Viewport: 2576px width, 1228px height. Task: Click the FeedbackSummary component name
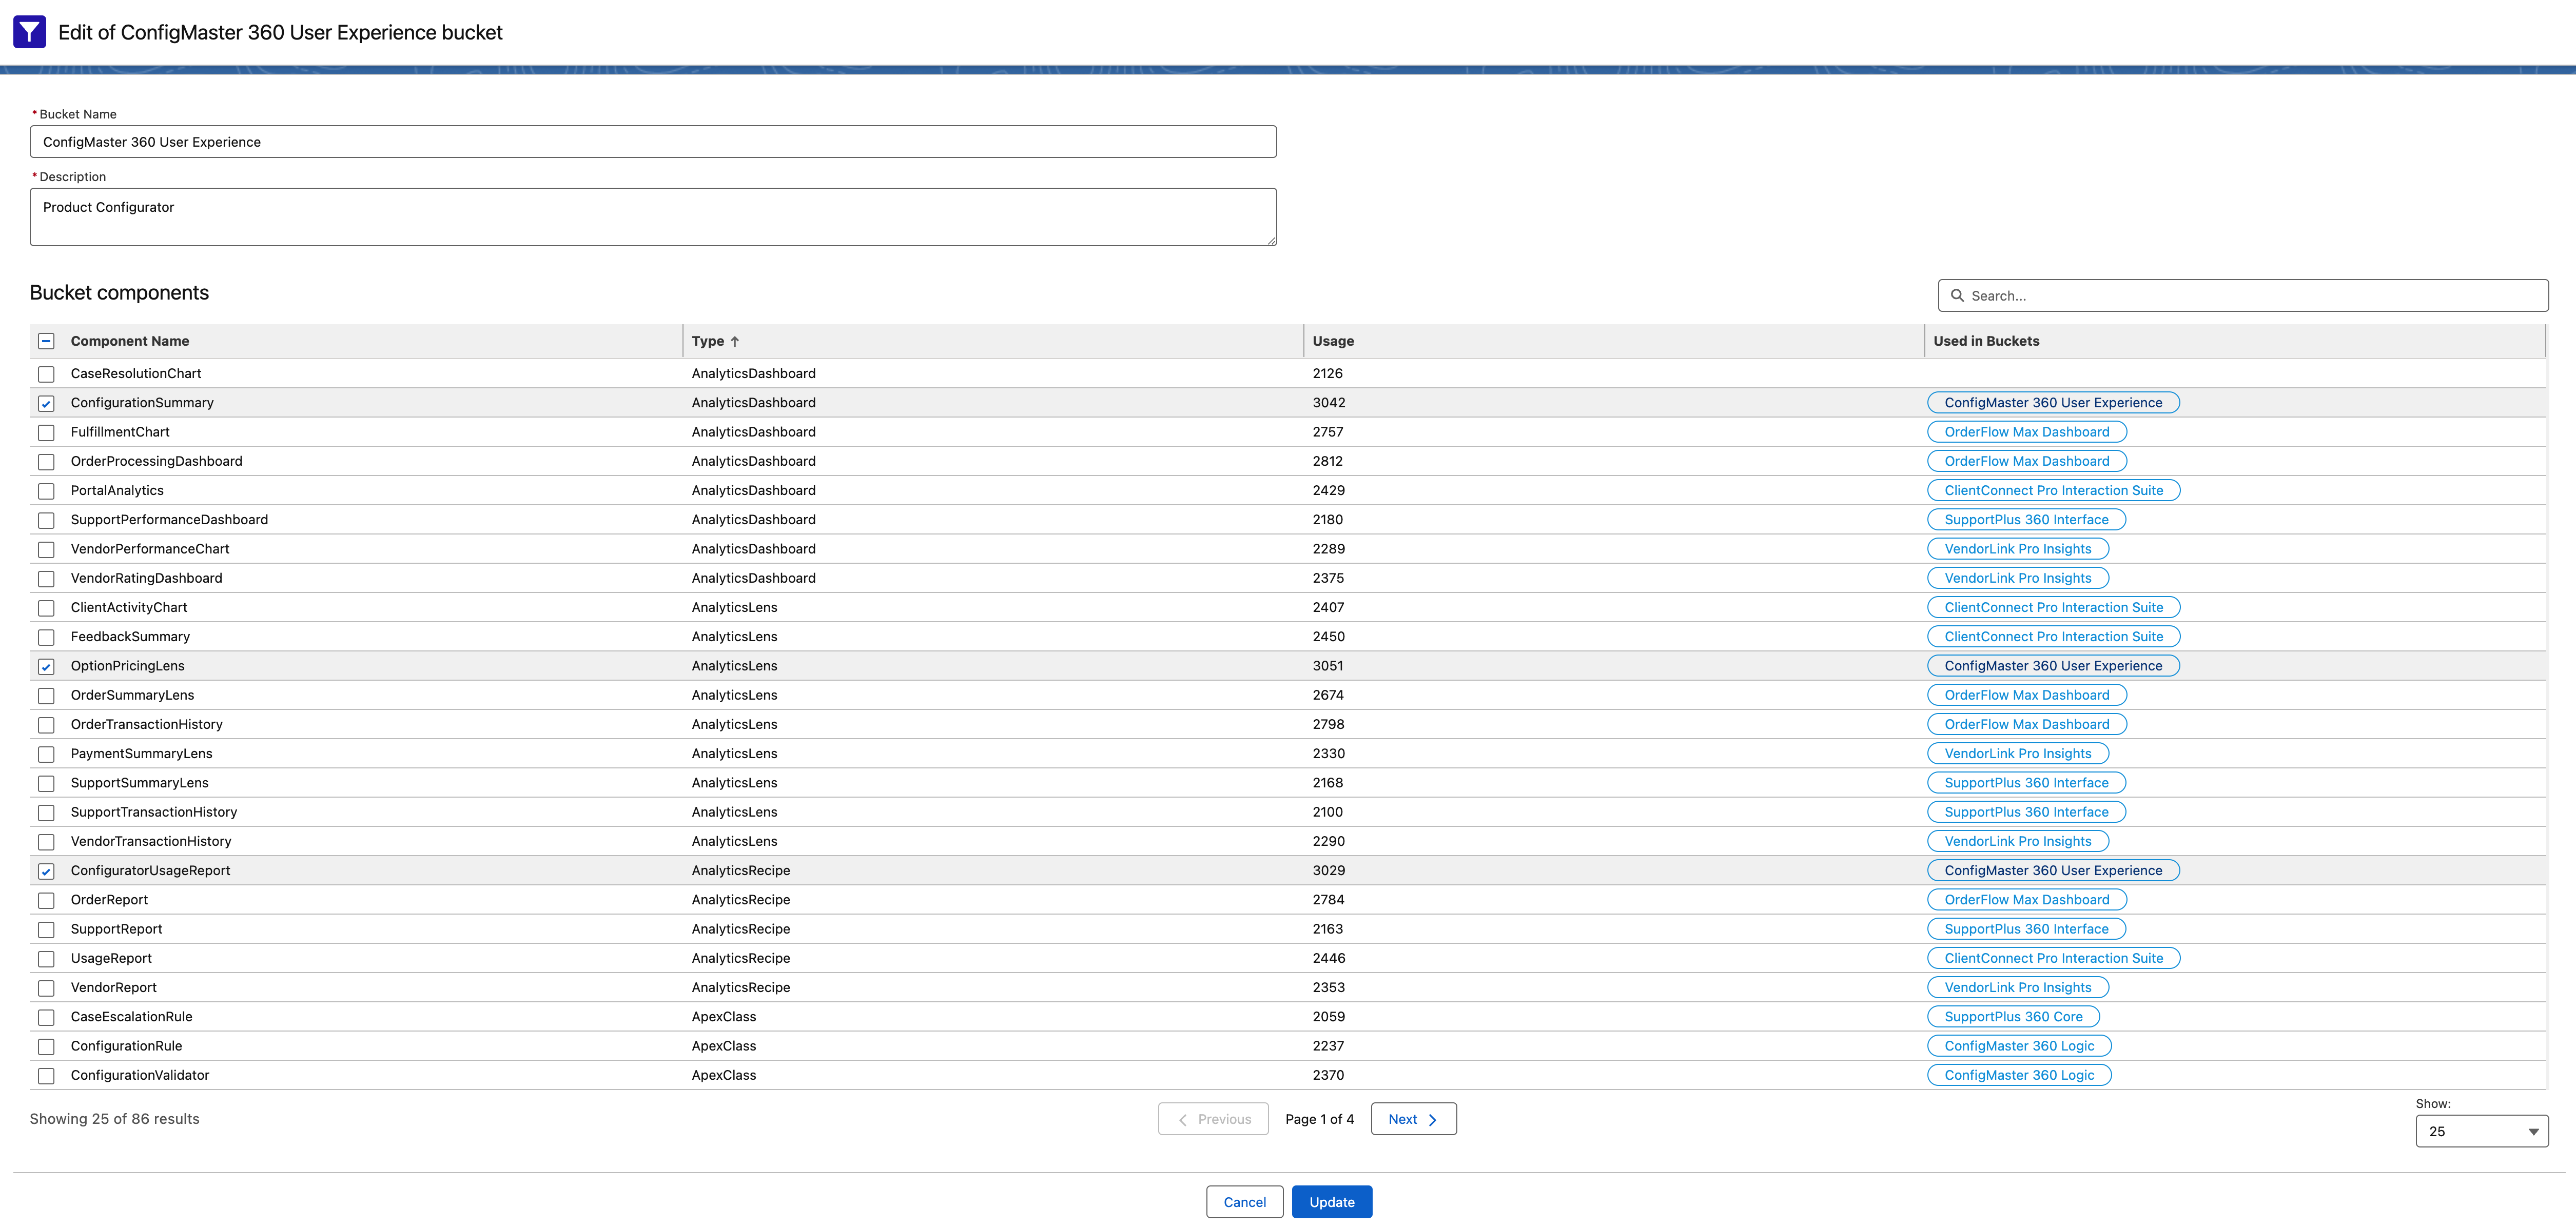[130, 637]
